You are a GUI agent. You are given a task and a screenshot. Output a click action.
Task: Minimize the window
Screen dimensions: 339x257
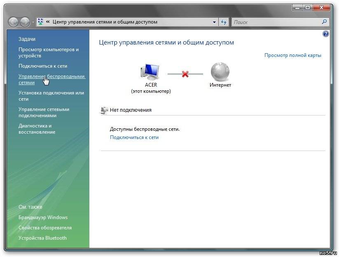click(x=297, y=8)
